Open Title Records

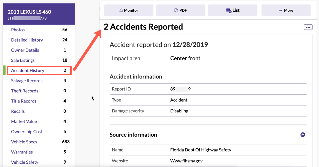24,101
